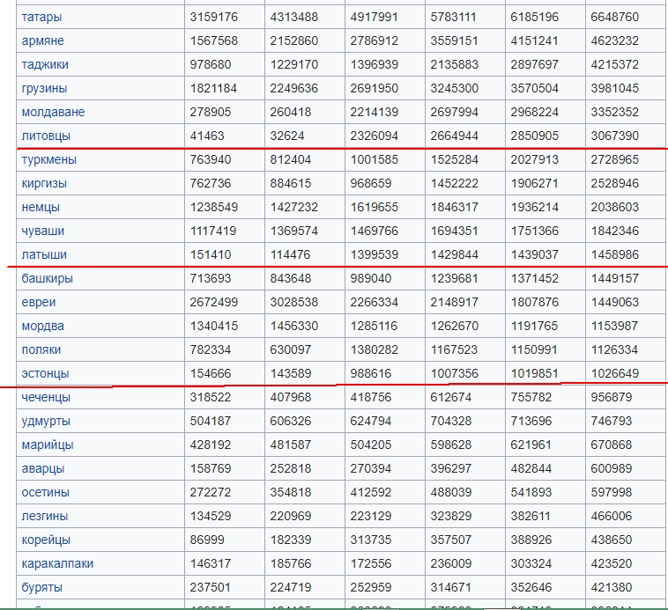
Task: Click the number 2326094
Action: tap(374, 136)
